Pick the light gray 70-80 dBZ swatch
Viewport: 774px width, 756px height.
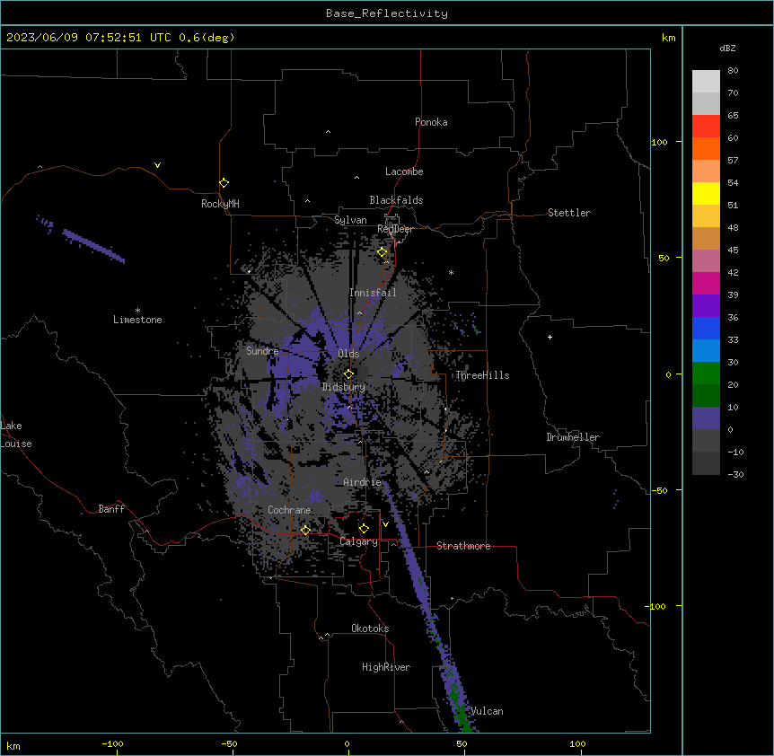coord(706,81)
